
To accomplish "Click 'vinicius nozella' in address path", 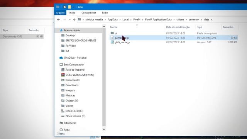I will click(94, 20).
